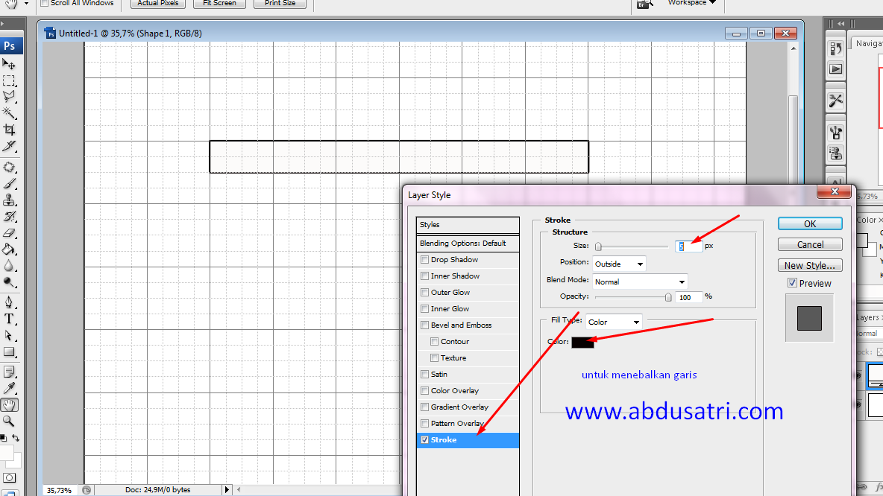Open the Position dropdown showing Outside

tap(619, 264)
